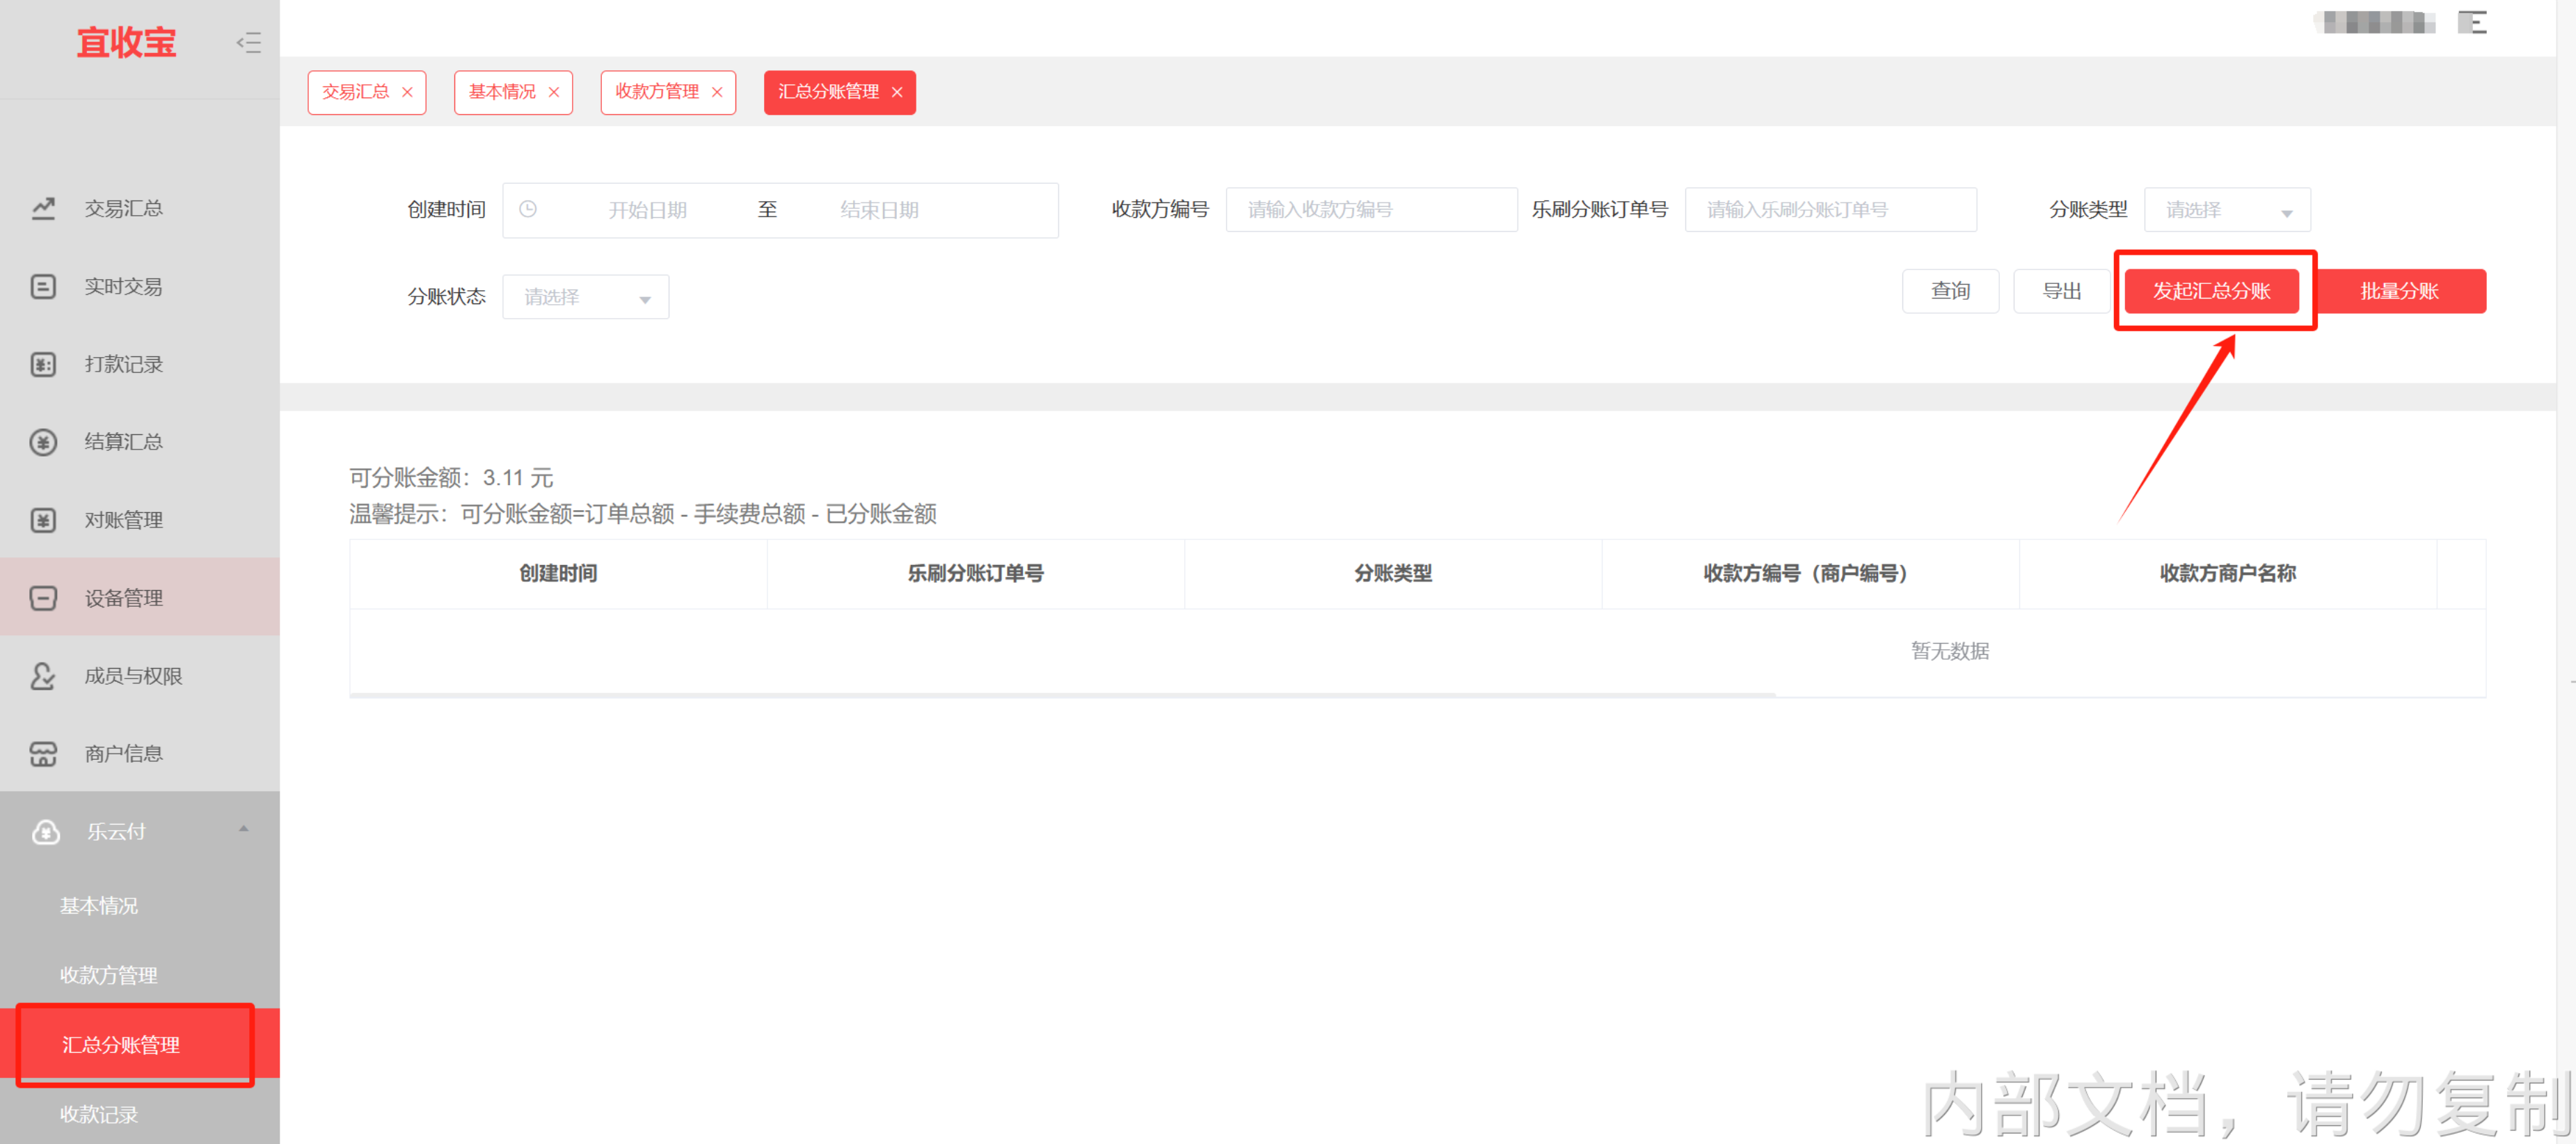Click the table horizontal scrollbar
The image size is (2576, 1144).
coord(1063,694)
